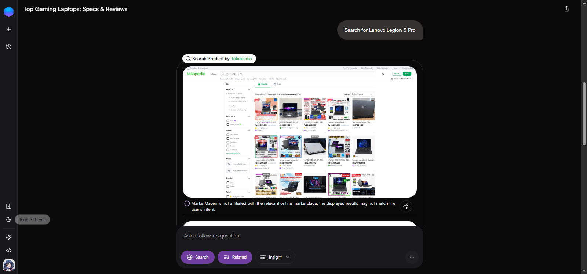Screen dimensions: 587x274
Task: Click the export icon at top right
Action: [567, 9]
